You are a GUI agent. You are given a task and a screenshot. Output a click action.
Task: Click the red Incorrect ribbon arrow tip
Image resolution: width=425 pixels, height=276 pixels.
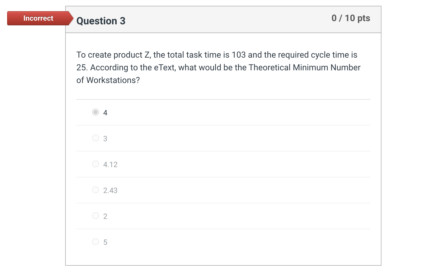click(x=71, y=18)
